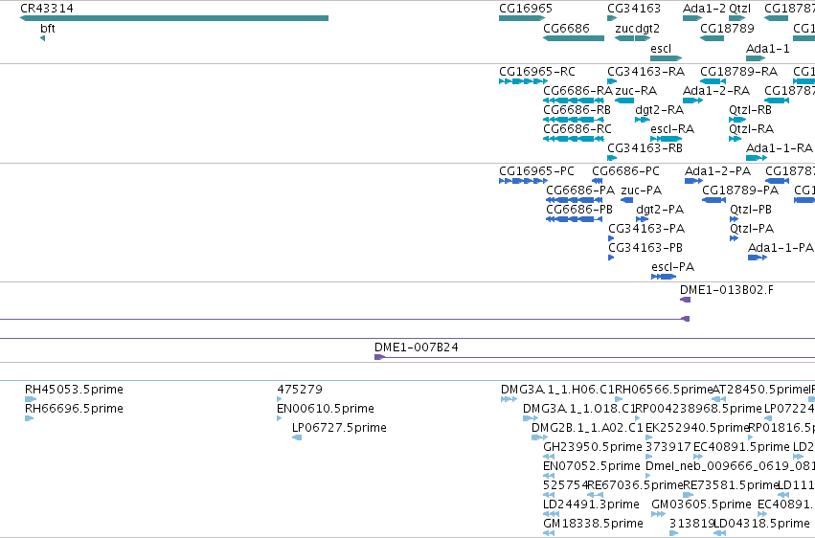815x538 pixels.
Task: Select DMG2B.1_1.A02.C1 entry
Action: (587, 428)
